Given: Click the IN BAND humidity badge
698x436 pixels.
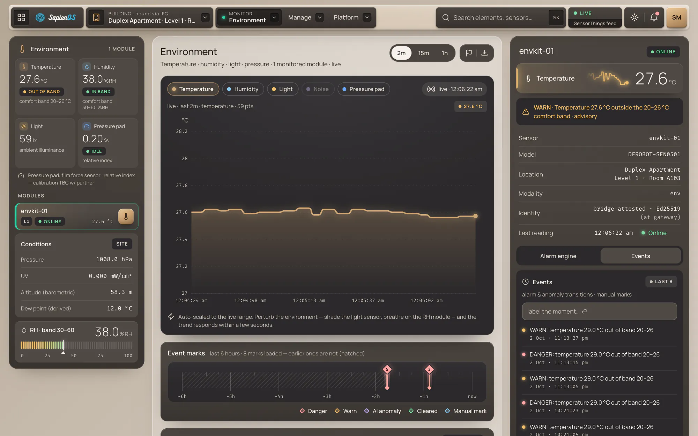Looking at the screenshot, I should 98,92.
